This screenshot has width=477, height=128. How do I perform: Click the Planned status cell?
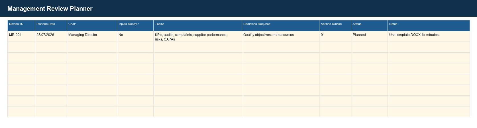369,37
